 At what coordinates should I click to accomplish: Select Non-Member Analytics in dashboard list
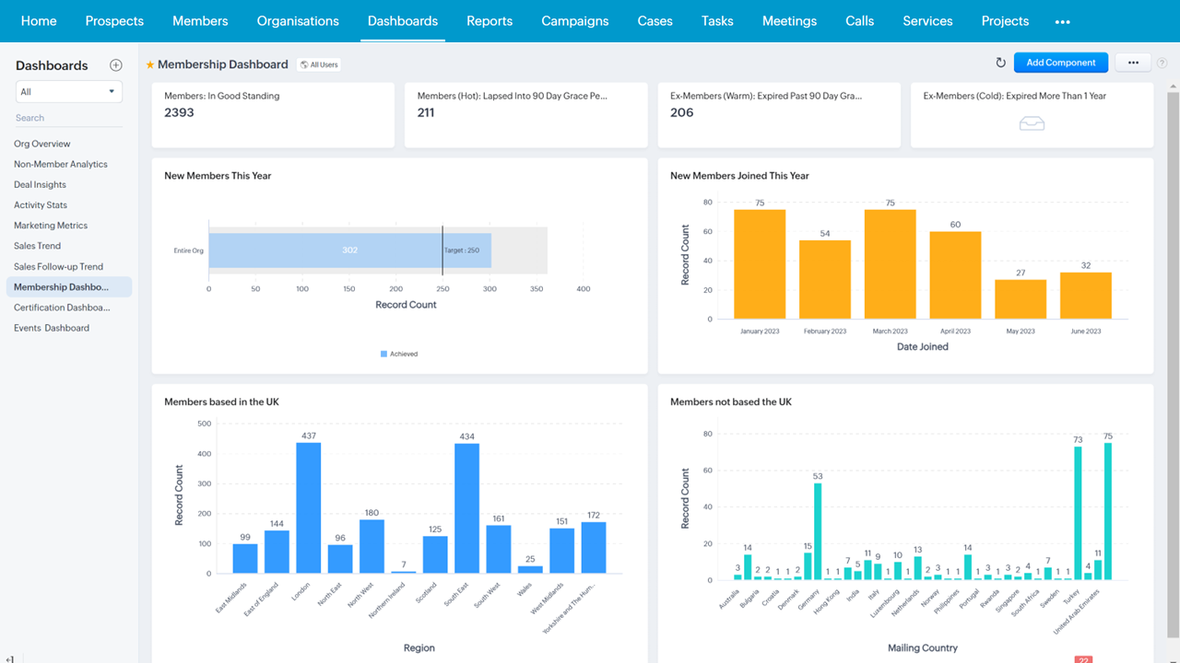61,164
